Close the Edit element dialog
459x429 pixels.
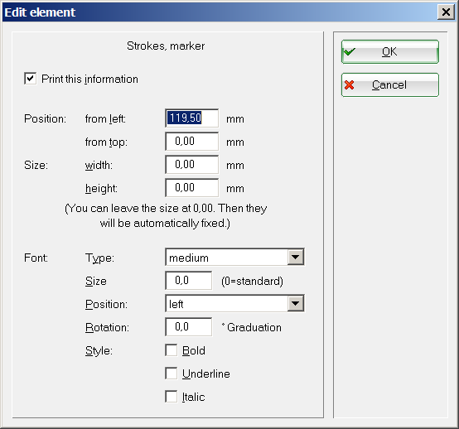tap(446, 12)
